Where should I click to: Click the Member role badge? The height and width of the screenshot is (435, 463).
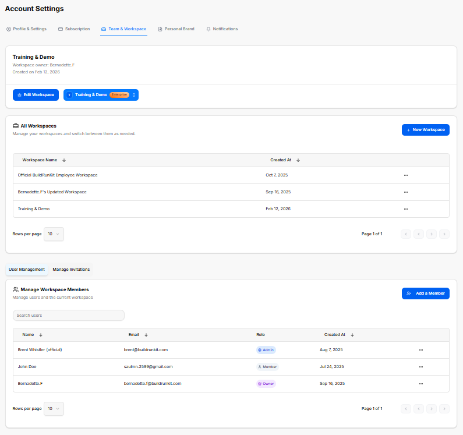(x=267, y=367)
